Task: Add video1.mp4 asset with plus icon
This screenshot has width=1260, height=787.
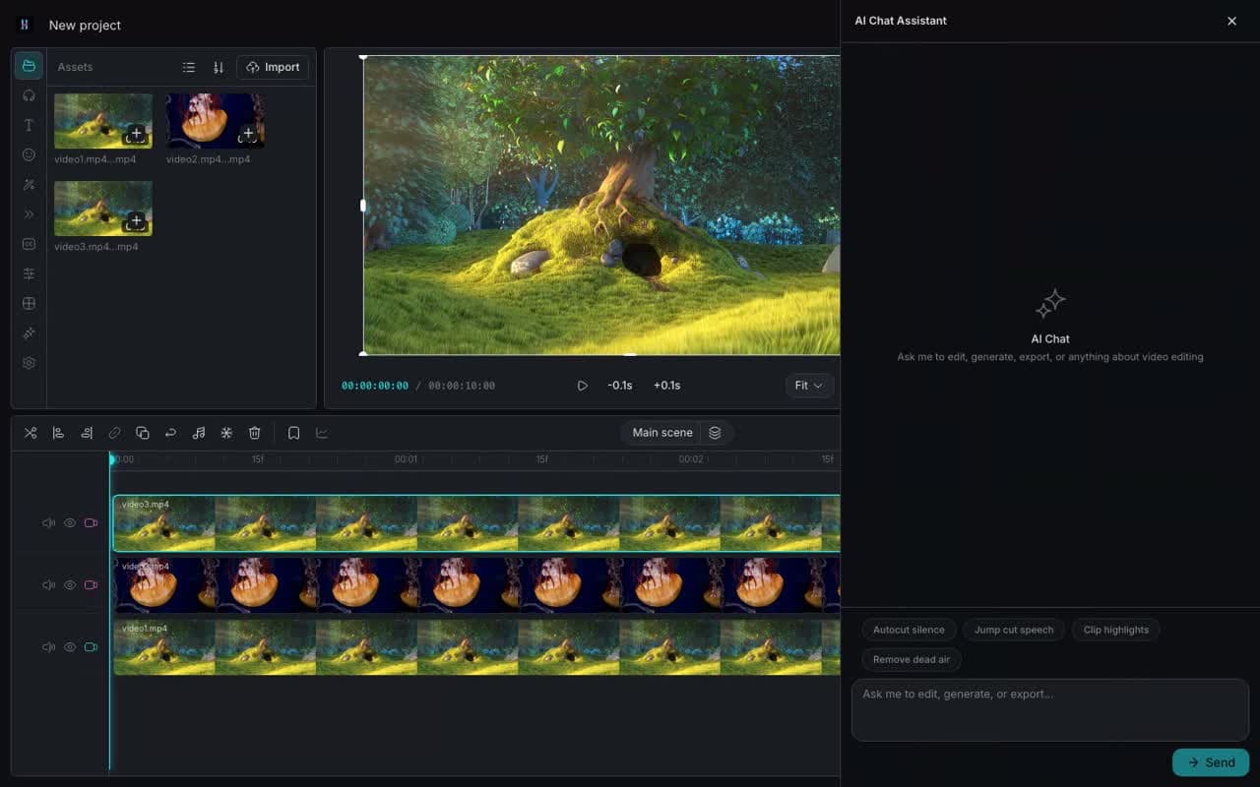Action: pos(136,133)
